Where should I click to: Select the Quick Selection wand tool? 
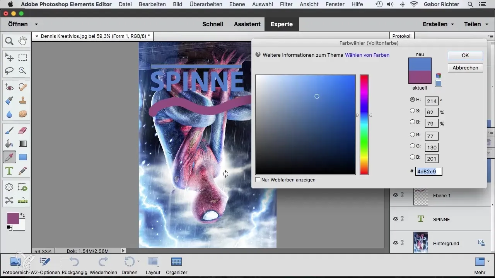(x=23, y=71)
